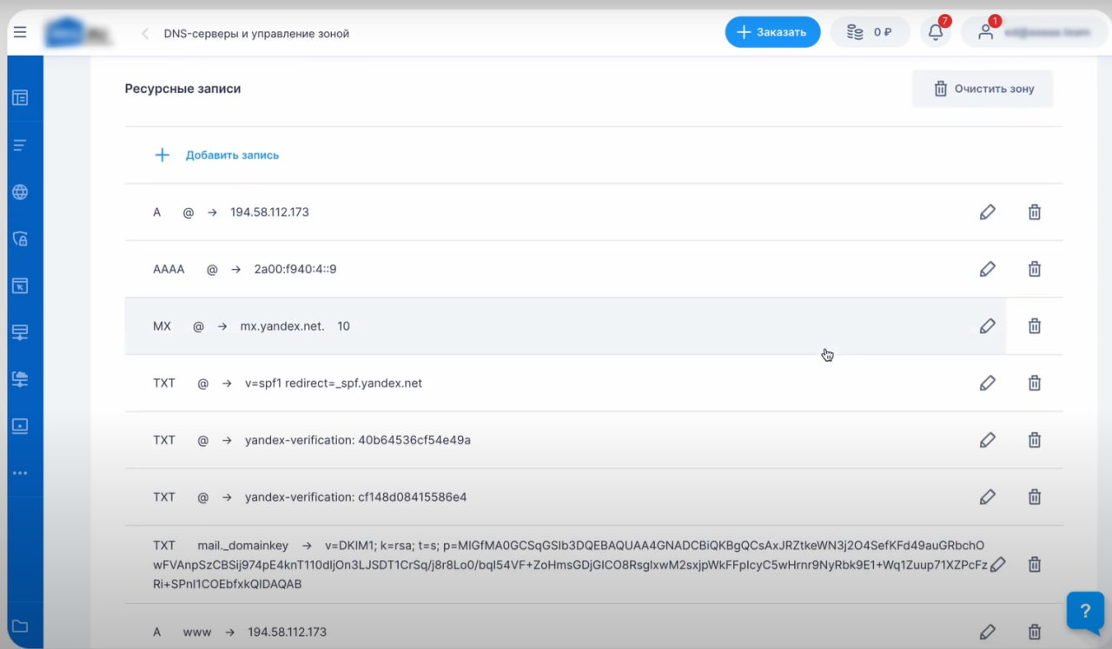The height and width of the screenshot is (649, 1112).
Task: Click the Заказать button
Action: click(x=772, y=31)
